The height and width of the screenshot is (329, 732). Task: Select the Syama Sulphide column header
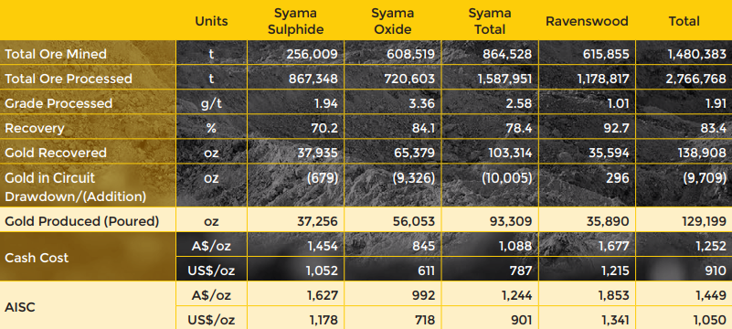295,21
